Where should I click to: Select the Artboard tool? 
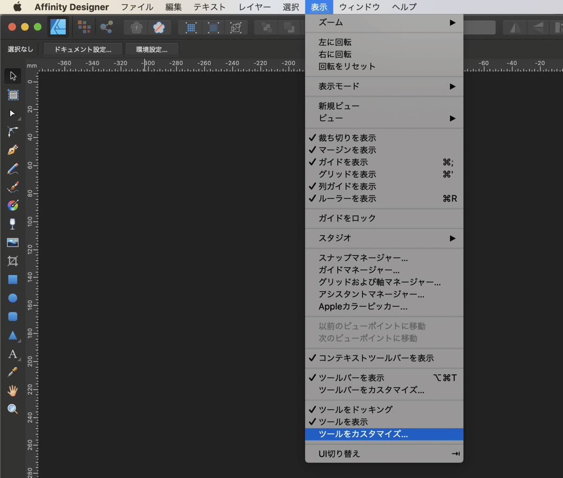coord(13,94)
